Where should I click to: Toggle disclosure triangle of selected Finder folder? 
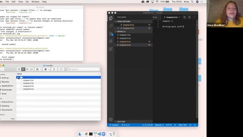18,77
